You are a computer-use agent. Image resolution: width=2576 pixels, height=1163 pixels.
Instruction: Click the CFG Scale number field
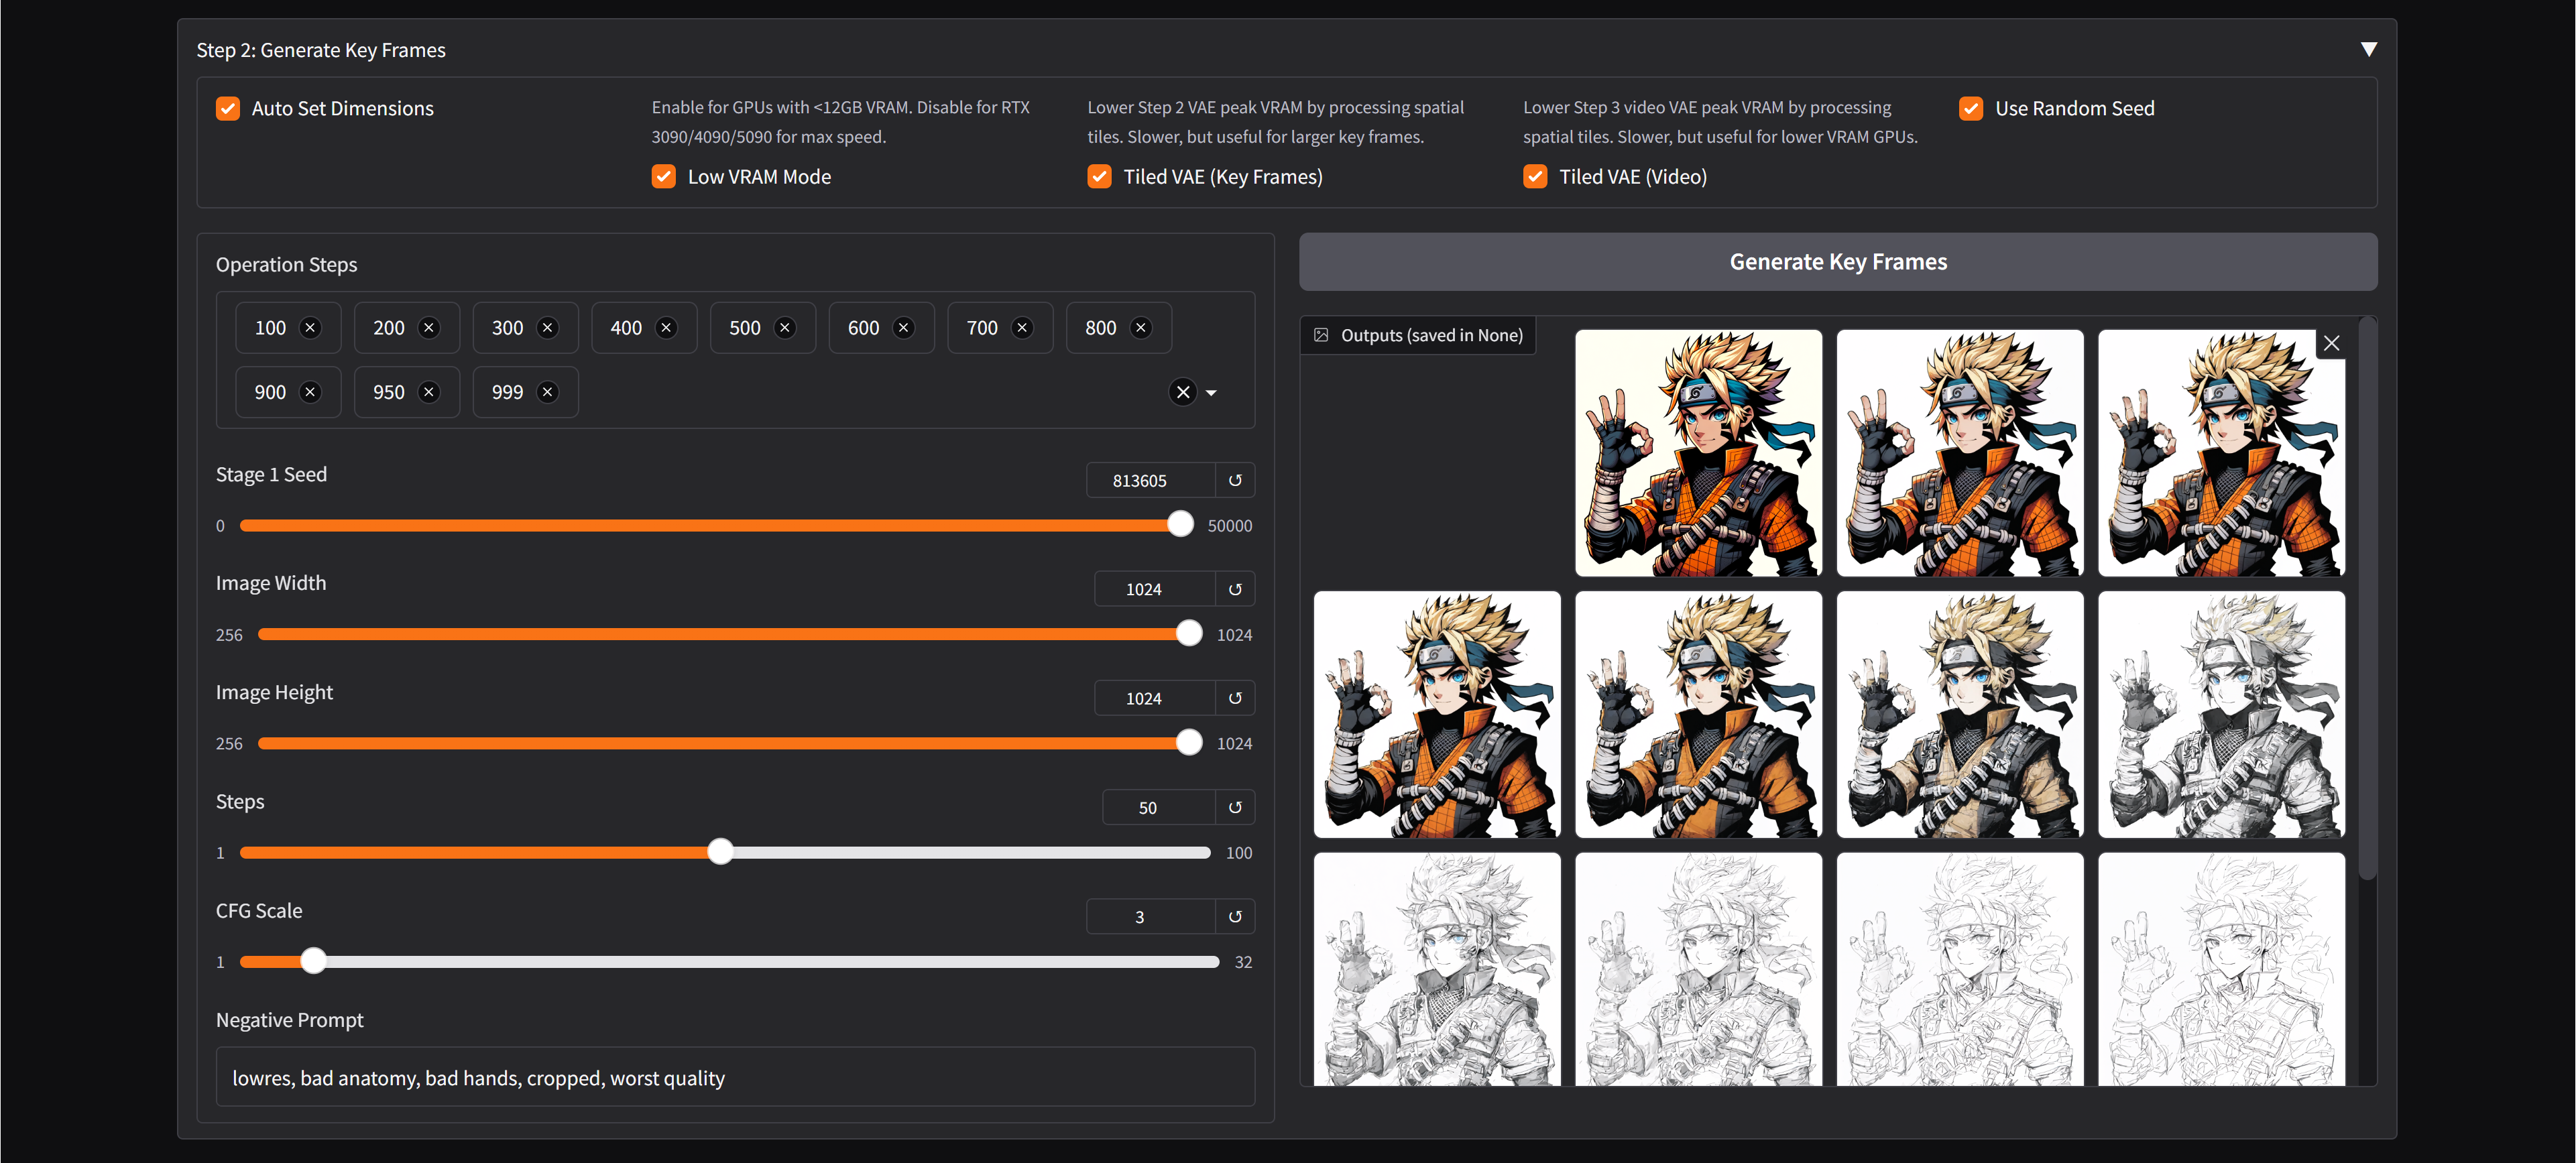coord(1151,917)
